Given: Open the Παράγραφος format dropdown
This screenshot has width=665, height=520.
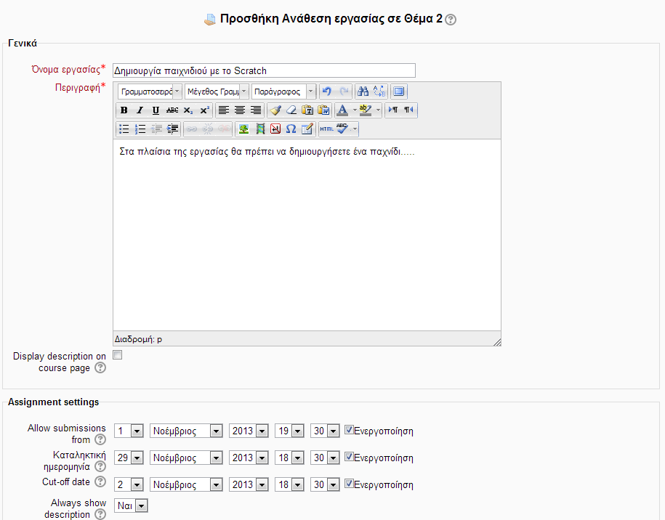Looking at the screenshot, I should (283, 91).
